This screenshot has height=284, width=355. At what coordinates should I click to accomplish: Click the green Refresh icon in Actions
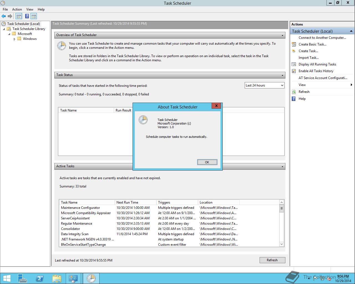[294, 92]
